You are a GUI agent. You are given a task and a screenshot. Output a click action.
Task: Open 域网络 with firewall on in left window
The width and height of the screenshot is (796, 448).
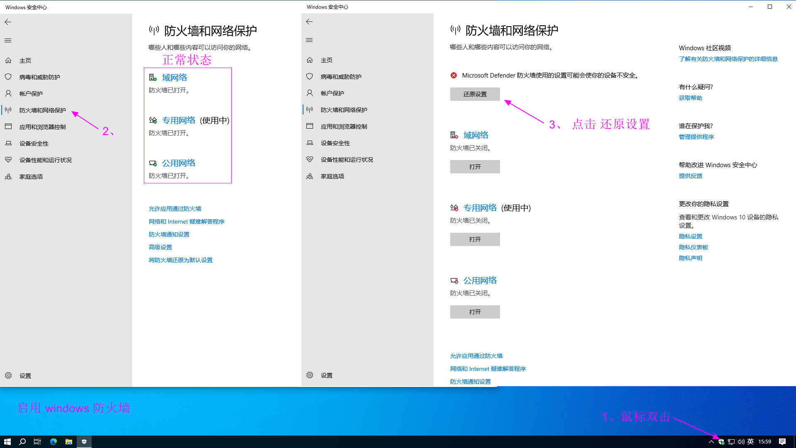[x=174, y=78]
